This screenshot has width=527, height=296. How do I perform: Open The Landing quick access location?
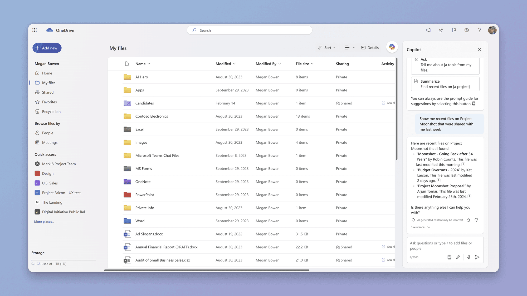point(52,202)
